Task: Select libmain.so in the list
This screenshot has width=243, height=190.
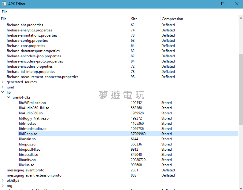Action: (27, 139)
